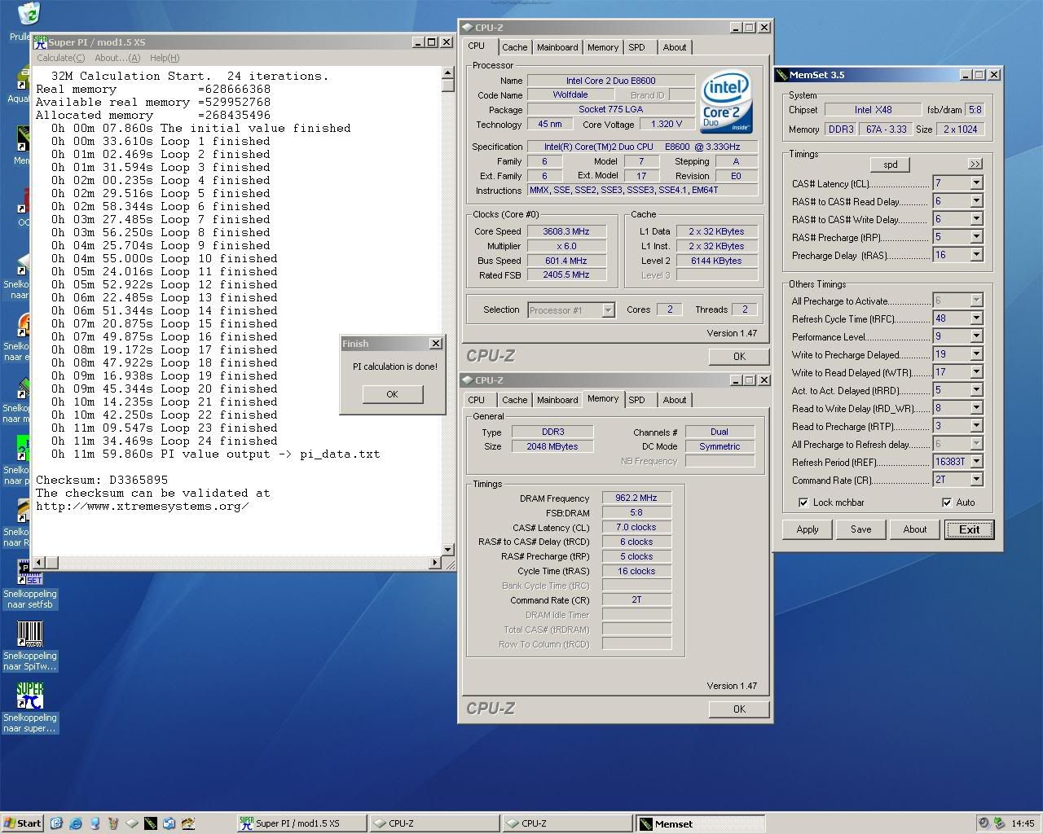Open the CAS# Latency (tCL) dropdown
This screenshot has width=1043, height=834.
click(x=976, y=183)
